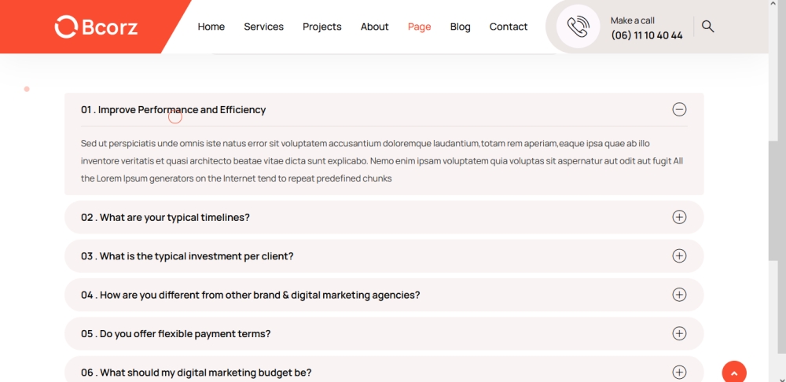Click heading '01 . Improve Performance and Efficiency'
The image size is (786, 382).
pyautogui.click(x=174, y=110)
